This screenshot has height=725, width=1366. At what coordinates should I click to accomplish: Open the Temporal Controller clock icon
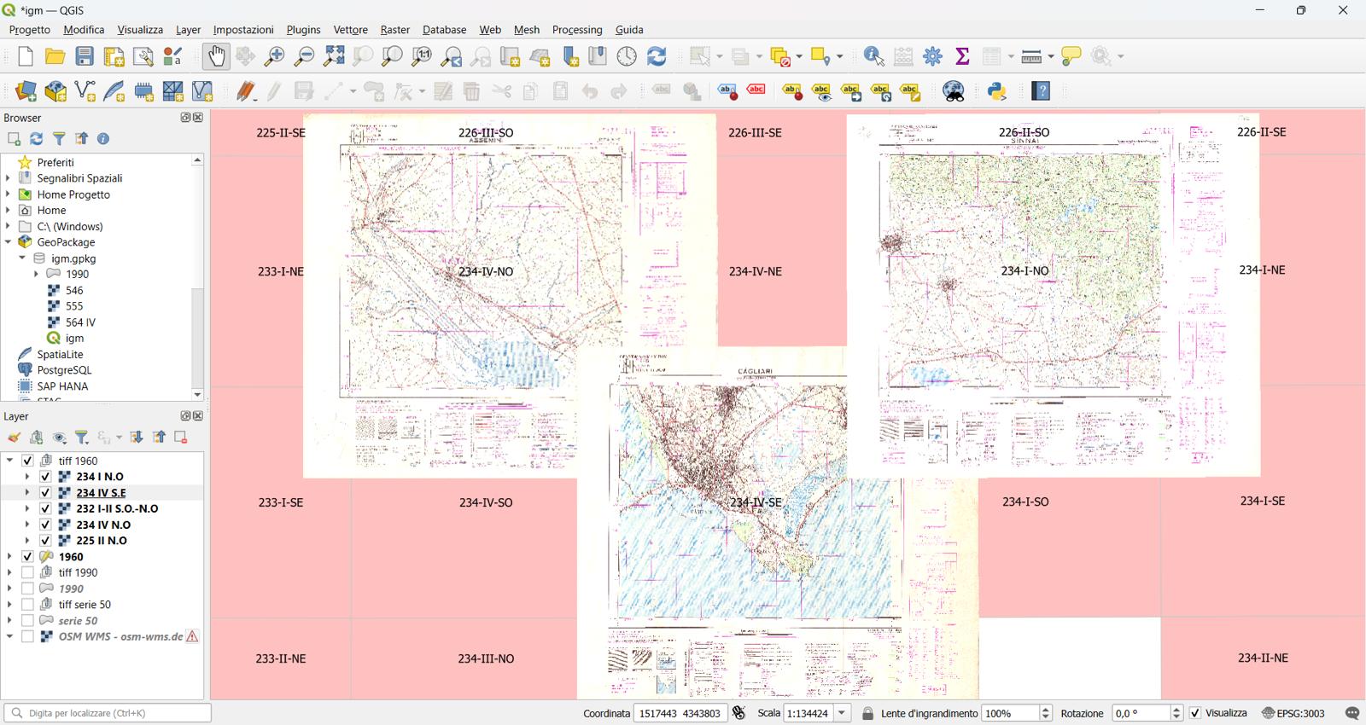tap(628, 56)
